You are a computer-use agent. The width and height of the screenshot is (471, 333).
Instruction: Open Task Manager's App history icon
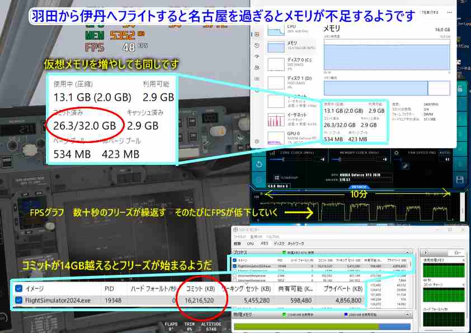pyautogui.click(x=257, y=45)
